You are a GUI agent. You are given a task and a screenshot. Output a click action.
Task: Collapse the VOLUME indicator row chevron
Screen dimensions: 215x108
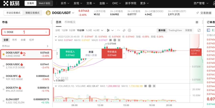click(56, 86)
